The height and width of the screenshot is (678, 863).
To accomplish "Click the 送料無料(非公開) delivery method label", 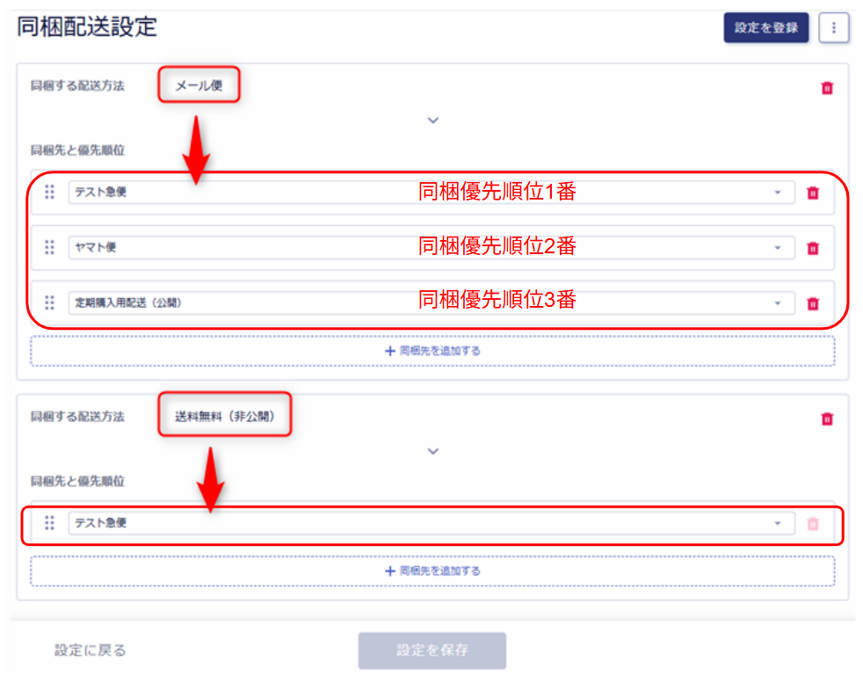I will click(225, 416).
